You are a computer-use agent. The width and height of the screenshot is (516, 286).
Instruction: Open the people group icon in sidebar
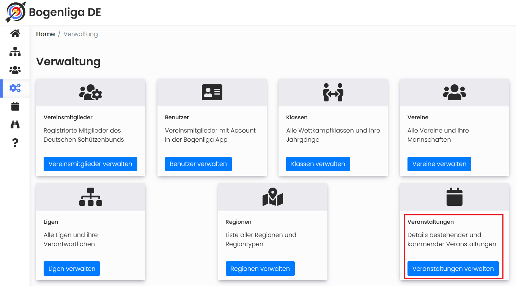15,70
